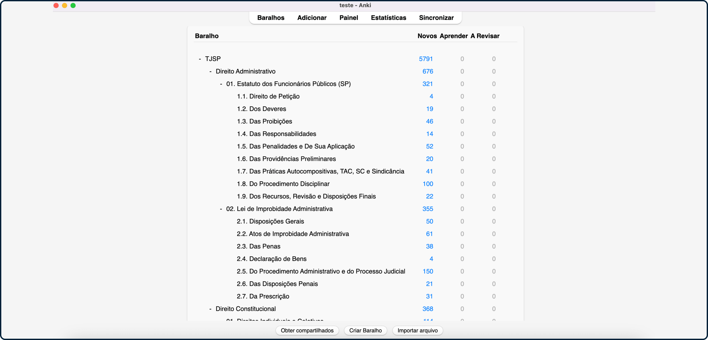
Task: Open the Direito Constitucional deck
Action: tap(245, 309)
